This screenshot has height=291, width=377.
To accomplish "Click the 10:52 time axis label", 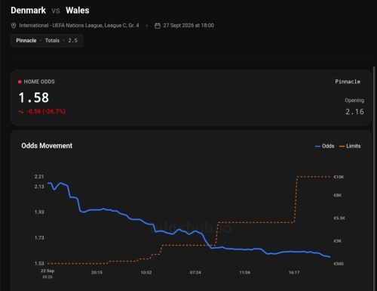I will (x=146, y=272).
